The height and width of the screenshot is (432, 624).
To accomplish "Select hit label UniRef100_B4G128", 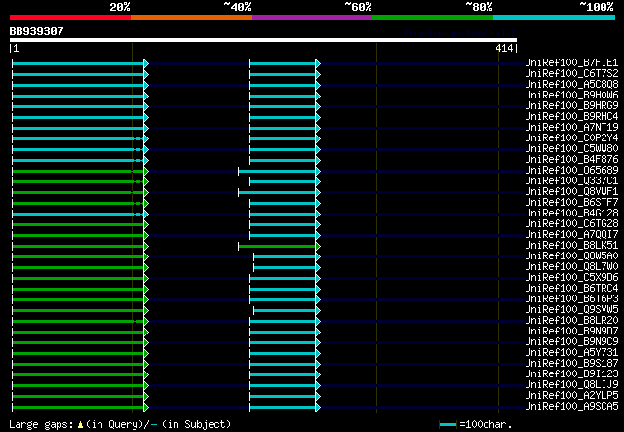I will 572,214.
